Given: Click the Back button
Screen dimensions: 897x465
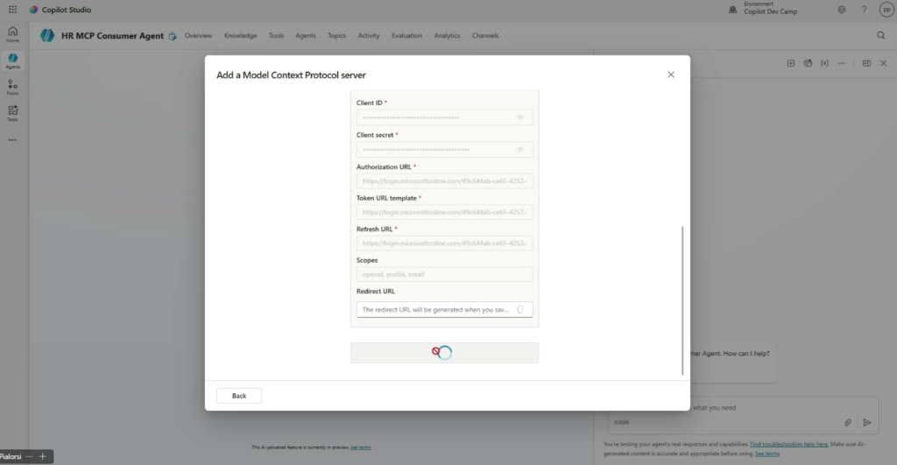Looking at the screenshot, I should (239, 396).
